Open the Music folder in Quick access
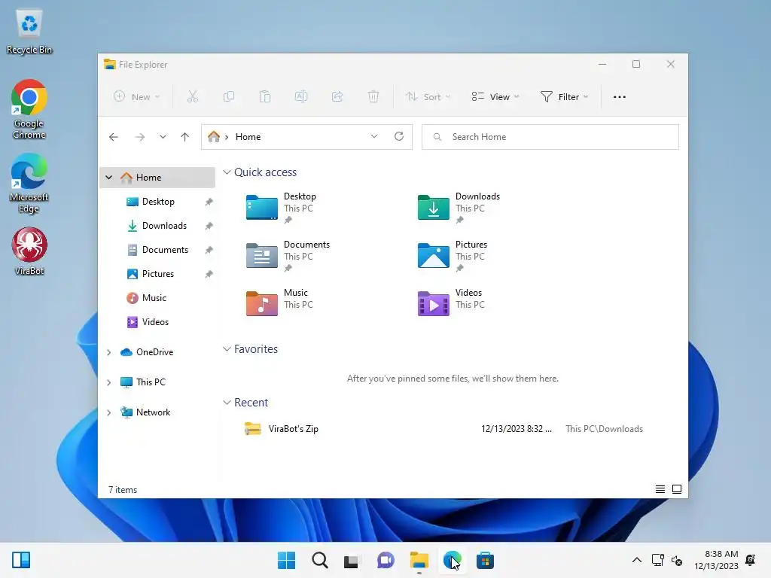The image size is (771, 578). (280, 303)
